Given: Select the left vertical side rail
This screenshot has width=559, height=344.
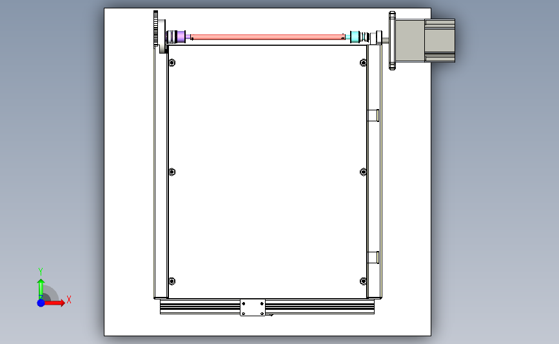Looking at the screenshot, I should tap(161, 172).
